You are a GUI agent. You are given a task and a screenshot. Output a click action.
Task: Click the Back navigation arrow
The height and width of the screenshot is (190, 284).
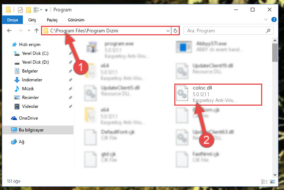9,31
